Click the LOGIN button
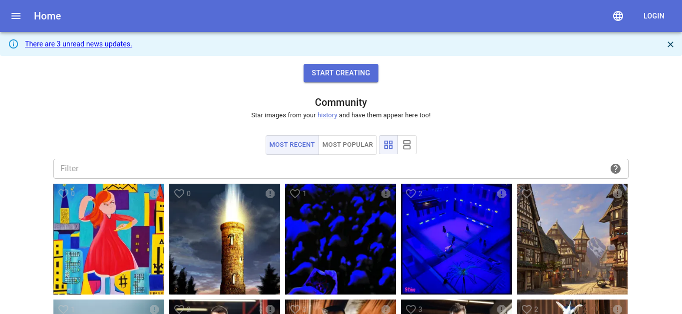 [654, 16]
